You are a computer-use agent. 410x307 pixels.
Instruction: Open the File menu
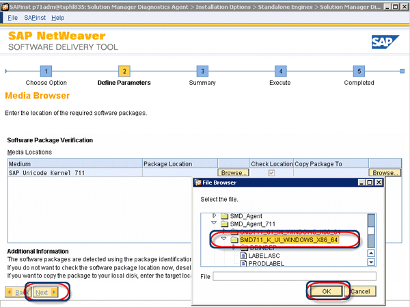click(x=12, y=18)
